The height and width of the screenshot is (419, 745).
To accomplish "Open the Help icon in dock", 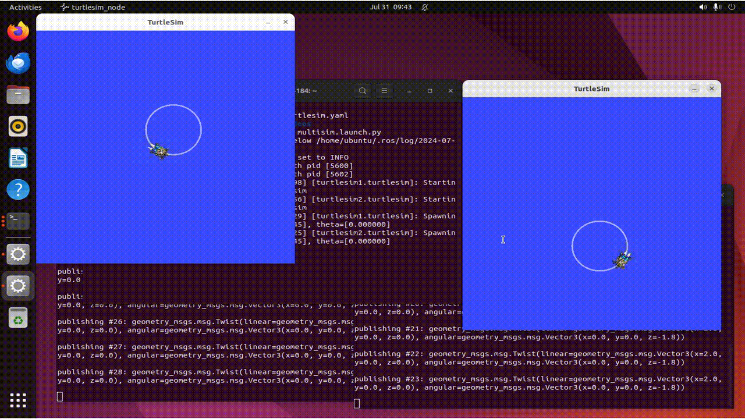I will [x=18, y=189].
